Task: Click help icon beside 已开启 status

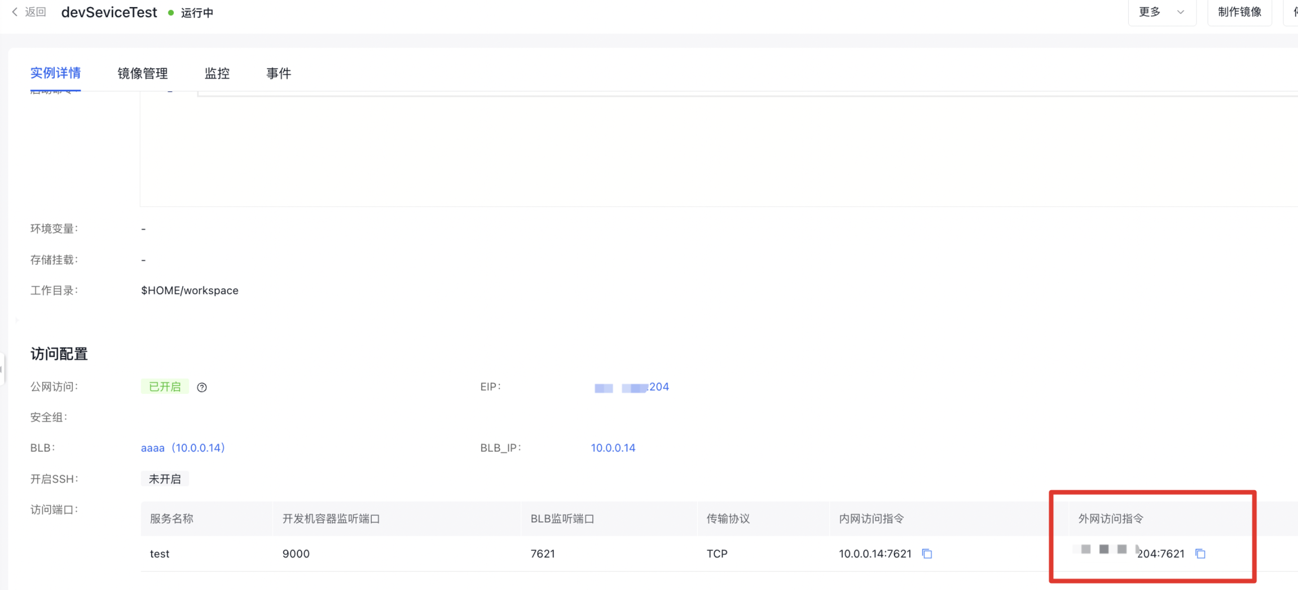Action: coord(201,387)
